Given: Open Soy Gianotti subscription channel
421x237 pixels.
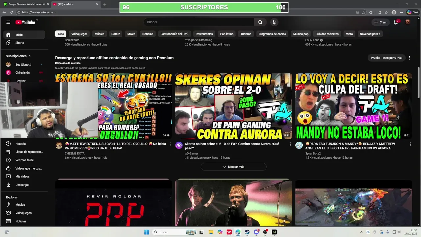Looking at the screenshot, I should pyautogui.click(x=24, y=65).
